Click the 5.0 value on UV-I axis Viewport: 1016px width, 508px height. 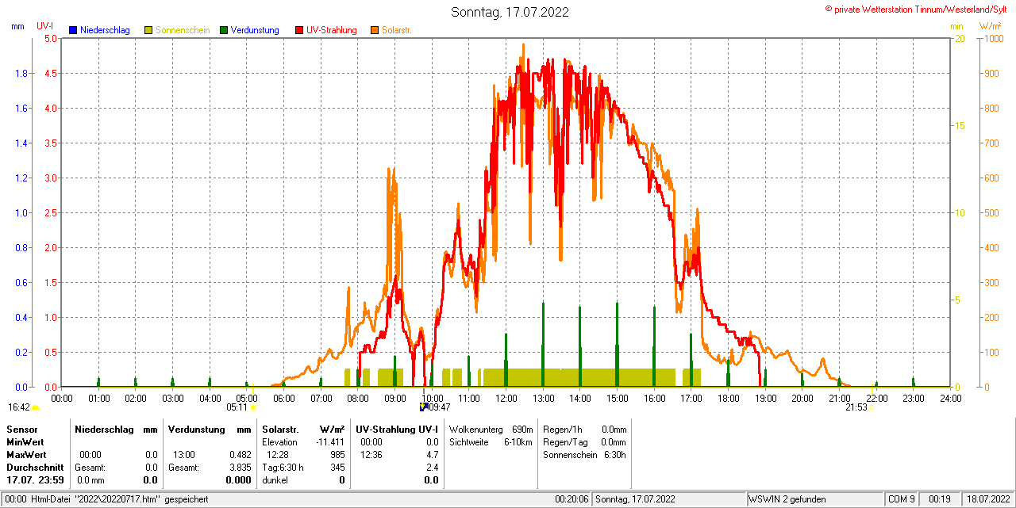[50, 38]
